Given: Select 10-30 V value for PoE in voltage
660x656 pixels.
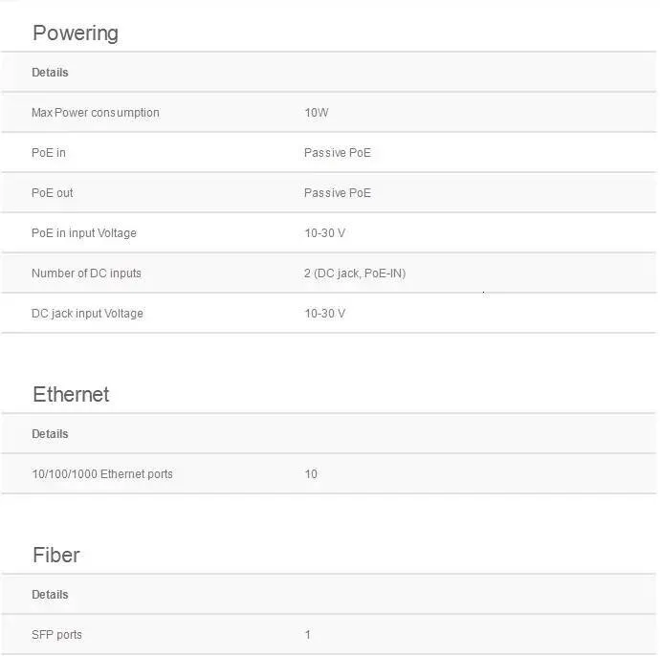Looking at the screenshot, I should [324, 233].
